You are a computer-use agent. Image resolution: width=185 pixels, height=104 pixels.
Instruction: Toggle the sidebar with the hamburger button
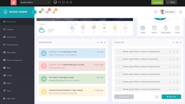(34, 12)
